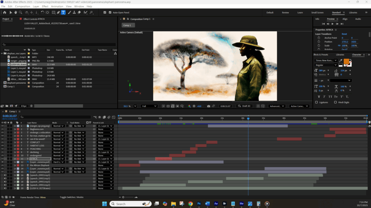Switch to the Small Screen workspace
371x208 pixels.
(x=317, y=13)
